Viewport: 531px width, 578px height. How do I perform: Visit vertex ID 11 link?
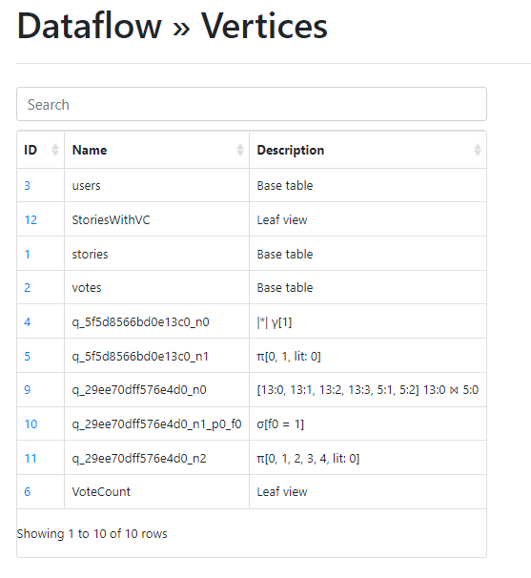(31, 459)
